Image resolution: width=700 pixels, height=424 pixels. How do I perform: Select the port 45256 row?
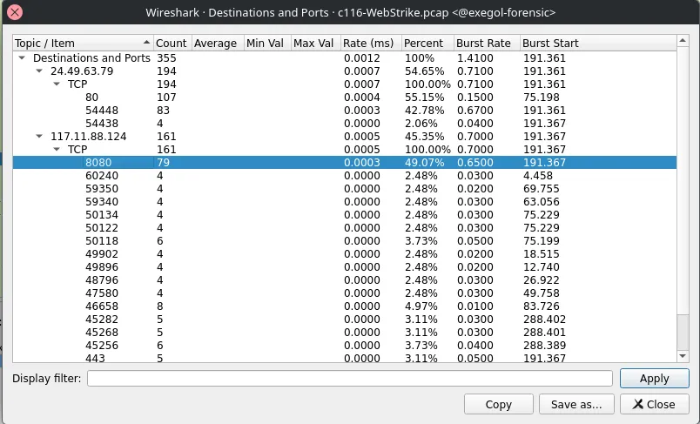[345, 345]
